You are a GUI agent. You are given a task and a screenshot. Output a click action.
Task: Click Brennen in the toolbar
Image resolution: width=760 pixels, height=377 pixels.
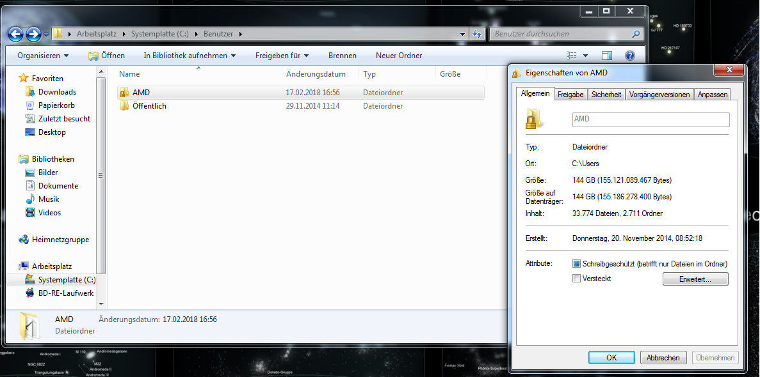pyautogui.click(x=342, y=56)
